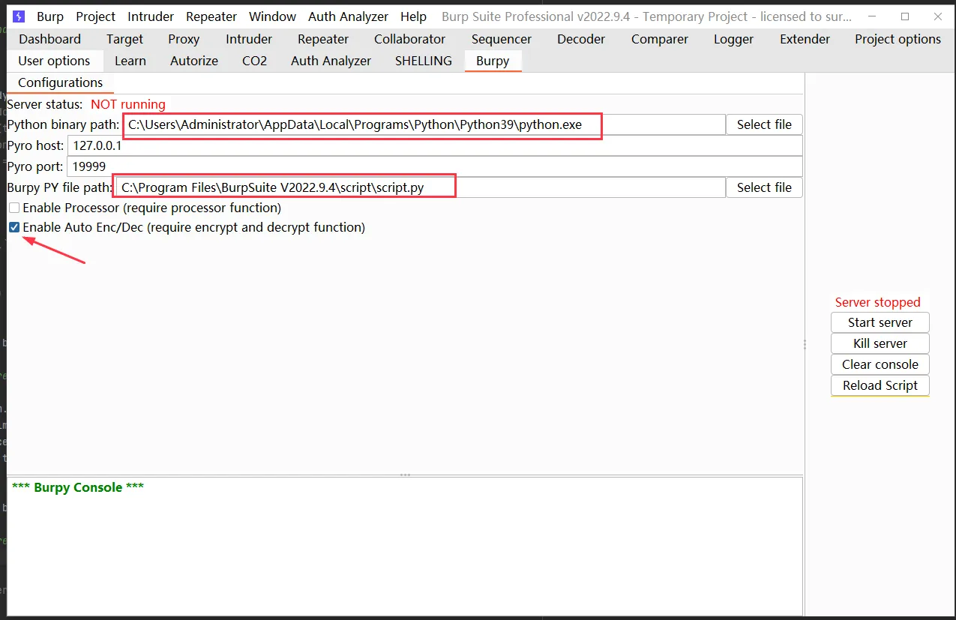Maximize the Burp Suite window
The height and width of the screenshot is (620, 956).
pos(905,16)
